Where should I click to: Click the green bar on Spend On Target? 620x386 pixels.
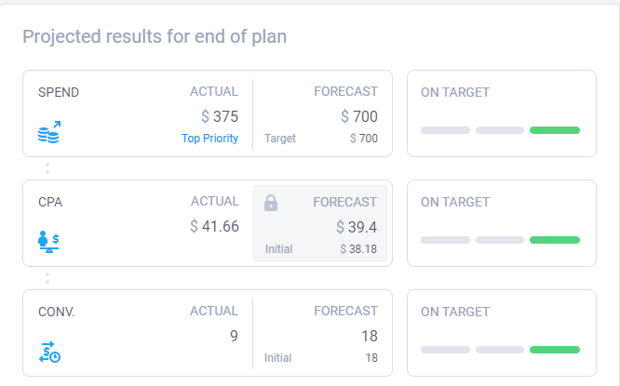[x=555, y=130]
